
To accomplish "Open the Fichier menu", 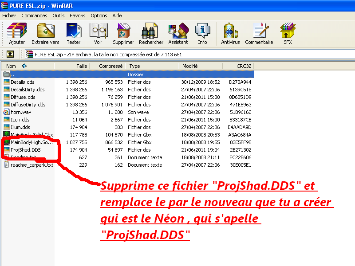I will [9, 16].
